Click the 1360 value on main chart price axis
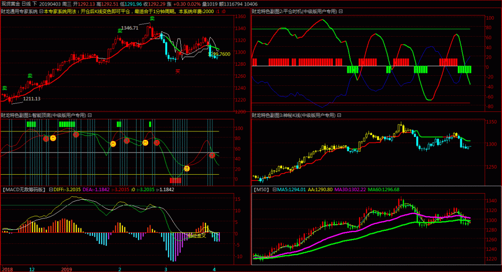 point(240,17)
